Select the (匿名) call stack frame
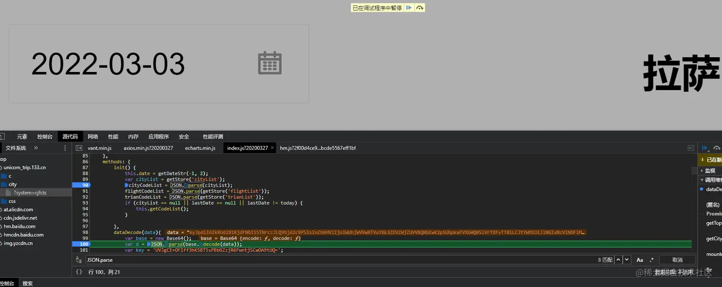 [x=712, y=205]
